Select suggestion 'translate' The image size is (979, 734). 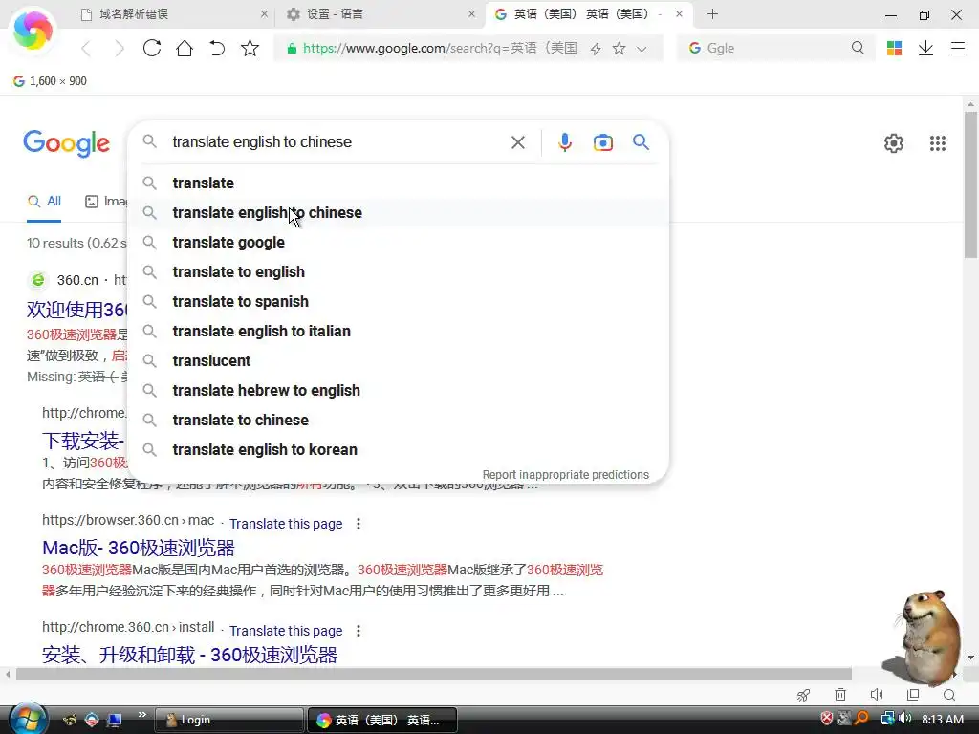pos(399,183)
